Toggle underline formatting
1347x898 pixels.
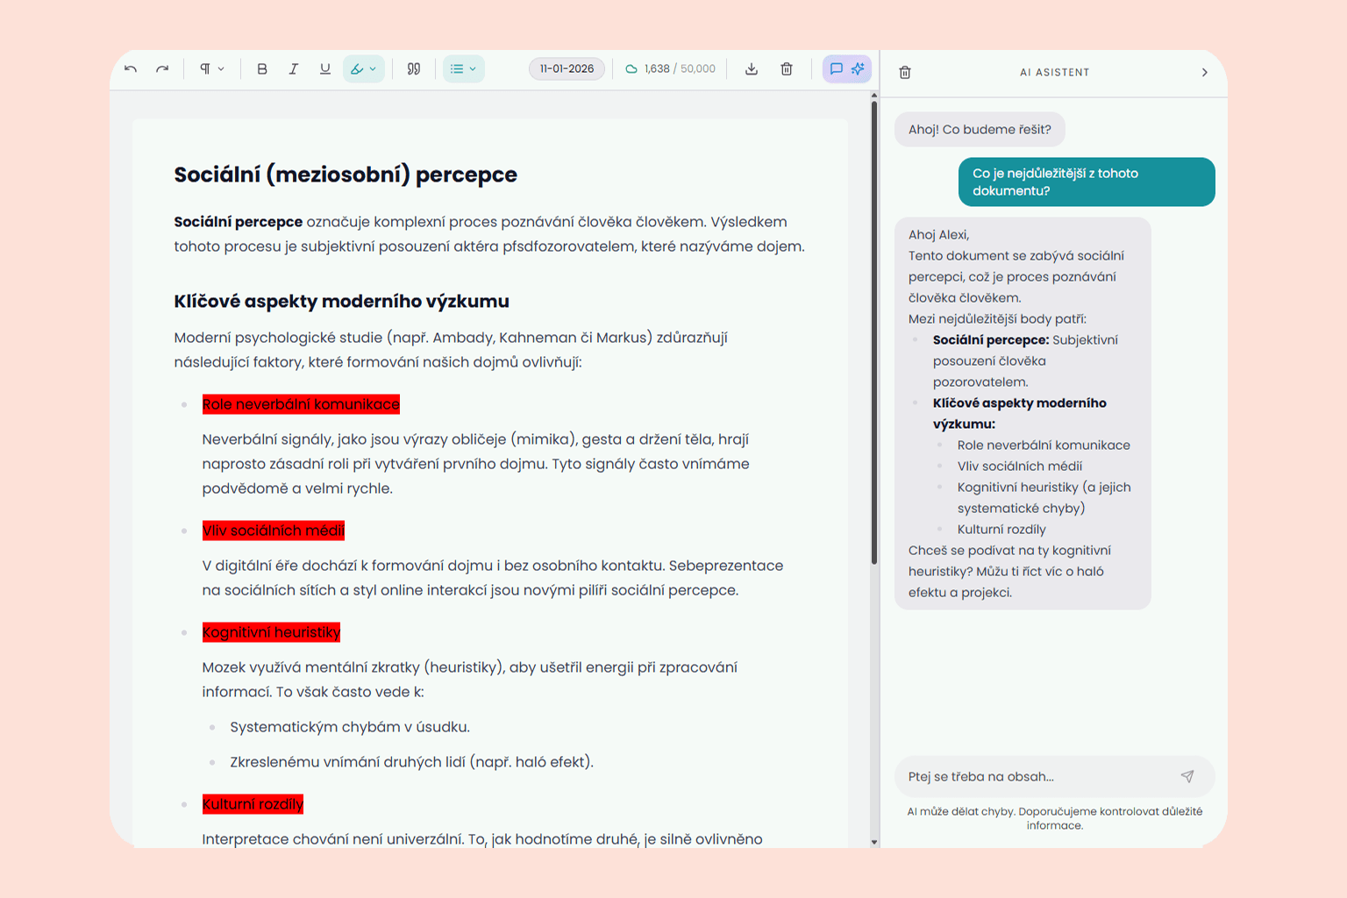point(324,69)
